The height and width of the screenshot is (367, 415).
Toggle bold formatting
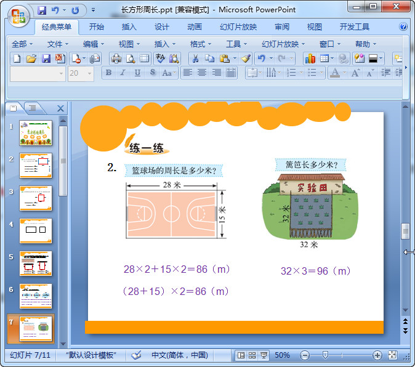point(108,73)
